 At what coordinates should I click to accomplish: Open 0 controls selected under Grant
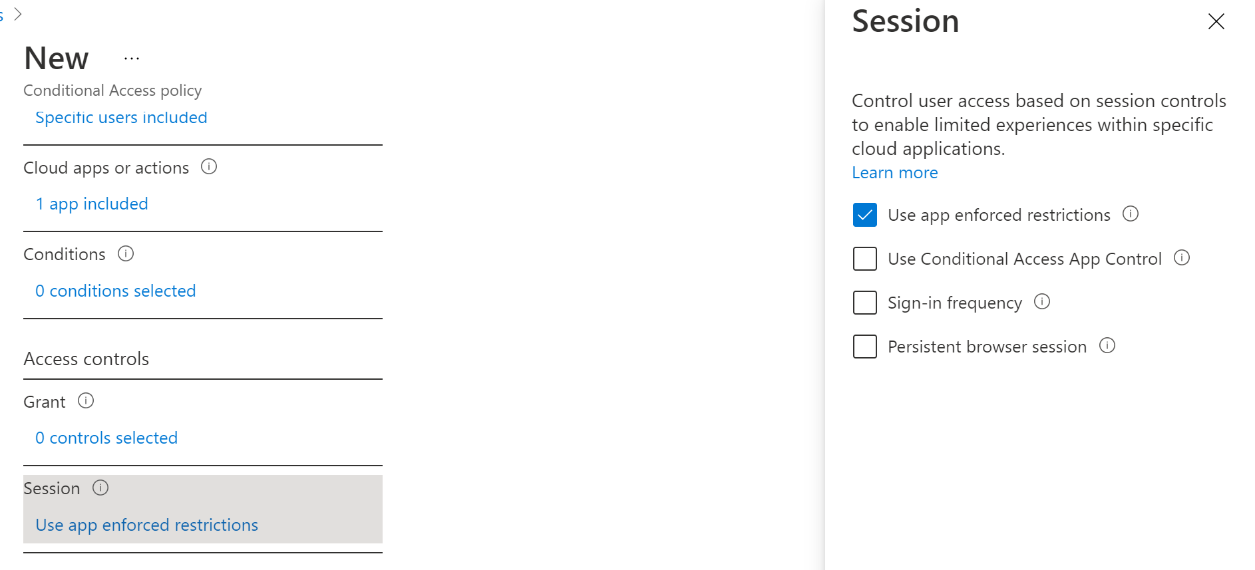[x=106, y=438]
